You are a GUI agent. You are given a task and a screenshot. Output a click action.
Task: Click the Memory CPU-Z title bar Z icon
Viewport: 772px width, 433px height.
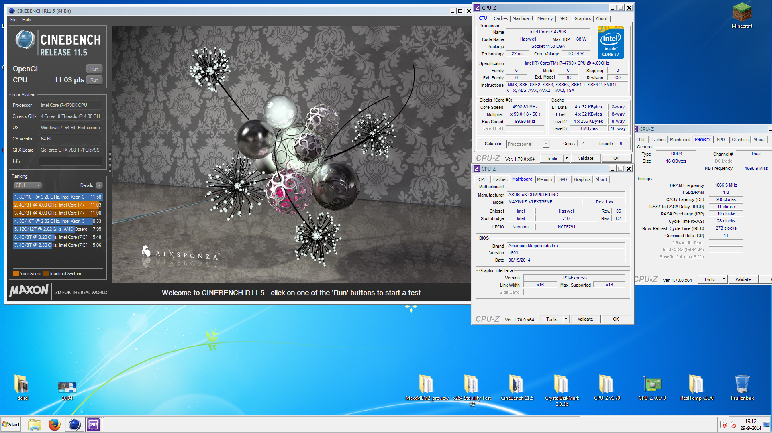click(637, 129)
